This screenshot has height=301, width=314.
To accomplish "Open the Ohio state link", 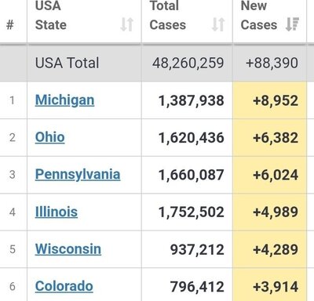I will 49,137.
